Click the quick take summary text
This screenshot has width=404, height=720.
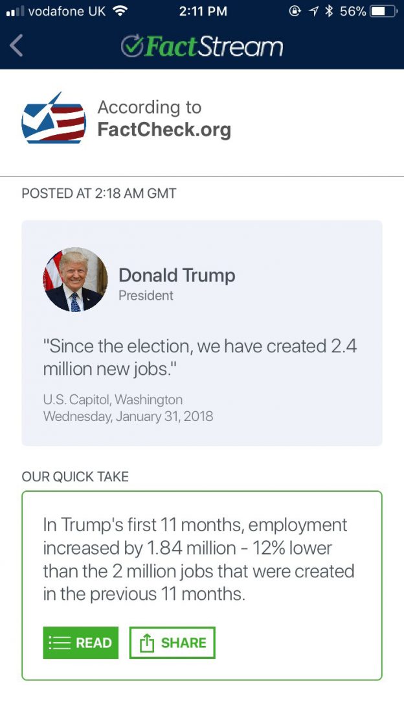[199, 559]
